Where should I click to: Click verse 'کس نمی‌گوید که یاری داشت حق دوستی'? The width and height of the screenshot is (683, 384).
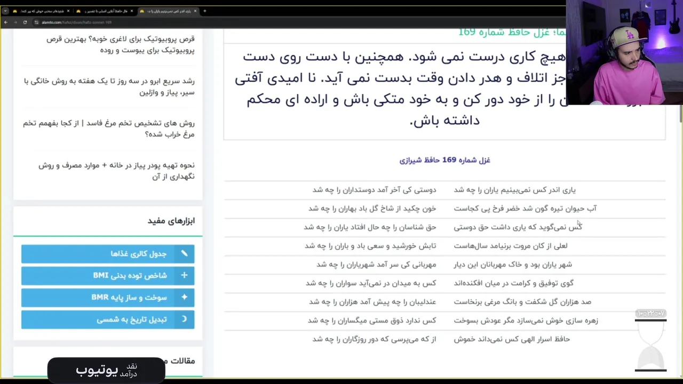pyautogui.click(x=518, y=227)
